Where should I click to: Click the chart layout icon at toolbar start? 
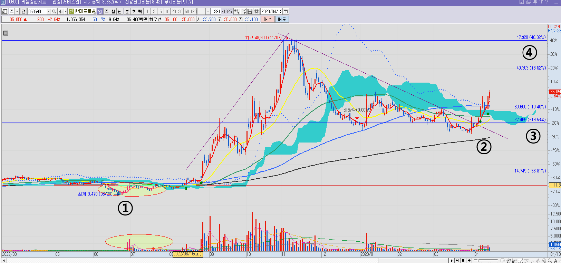[x=4, y=11]
